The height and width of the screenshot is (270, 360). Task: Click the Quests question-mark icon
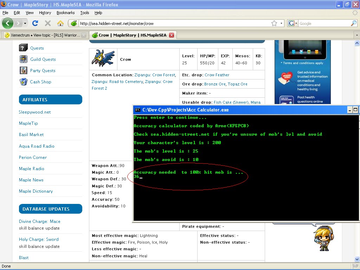coord(24,48)
